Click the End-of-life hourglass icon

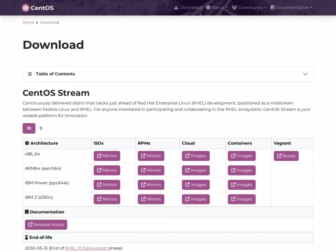click(x=26, y=237)
